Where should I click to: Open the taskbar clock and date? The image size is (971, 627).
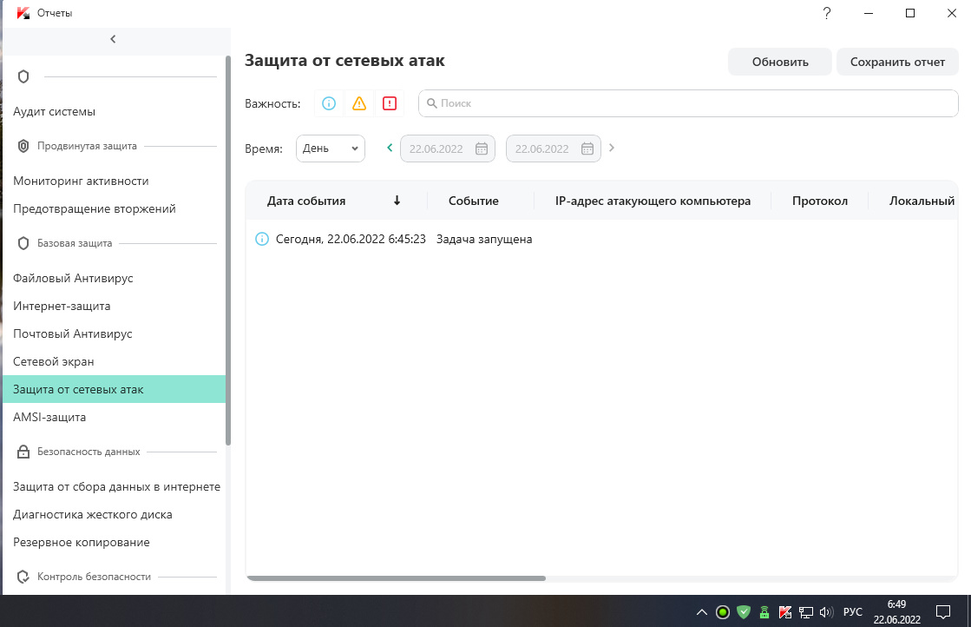(x=896, y=611)
